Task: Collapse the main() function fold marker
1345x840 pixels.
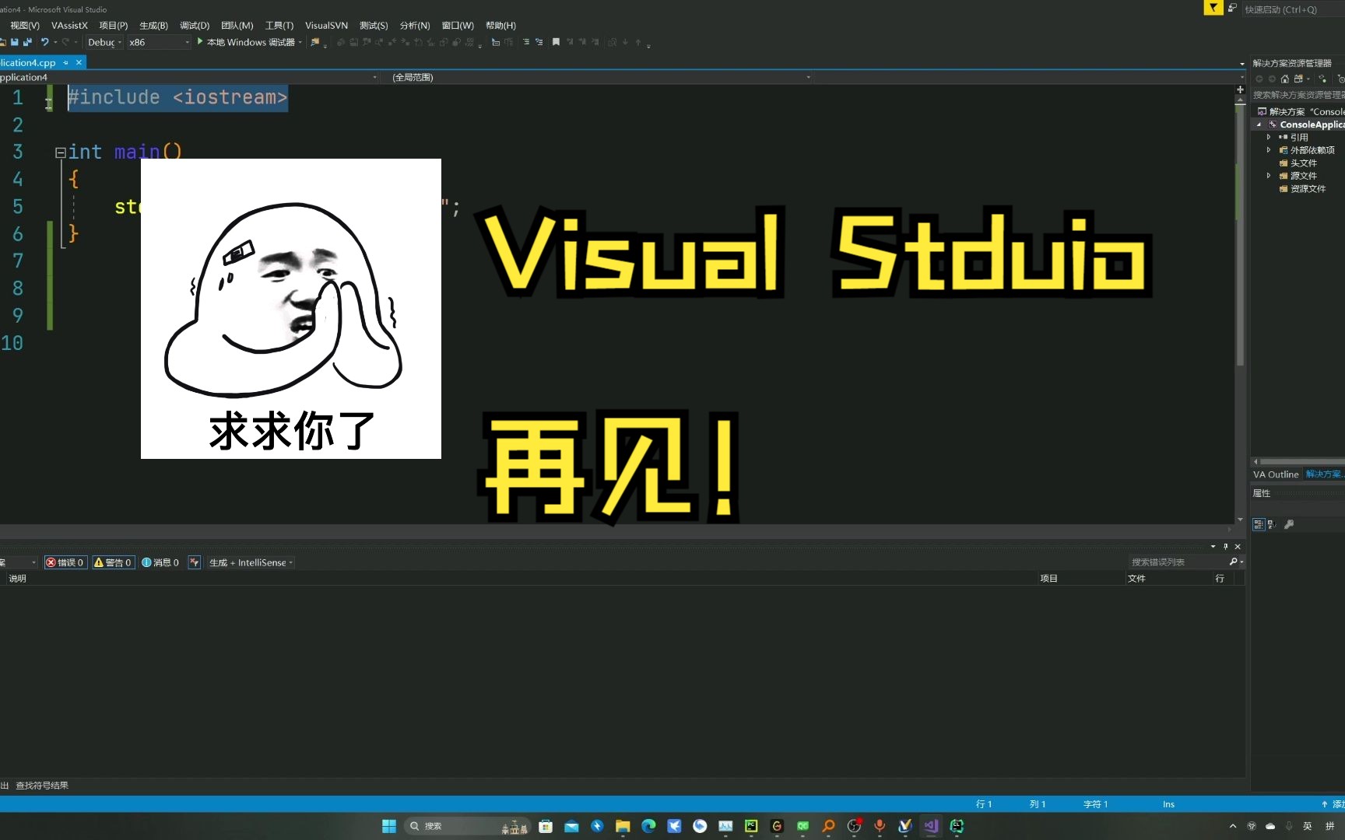Action: (x=60, y=152)
